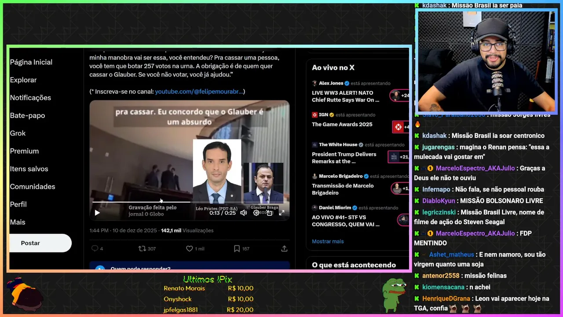This screenshot has width=563, height=317.
Task: Click The White House live thumbnail
Action: [398, 157]
